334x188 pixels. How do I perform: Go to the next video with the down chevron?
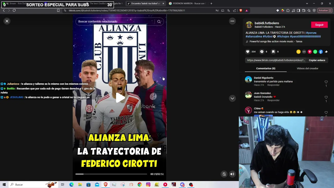232,98
